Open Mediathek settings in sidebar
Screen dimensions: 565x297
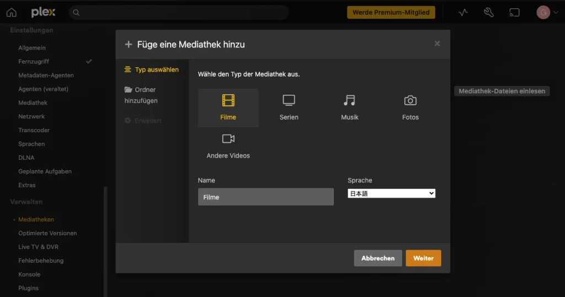(33, 102)
